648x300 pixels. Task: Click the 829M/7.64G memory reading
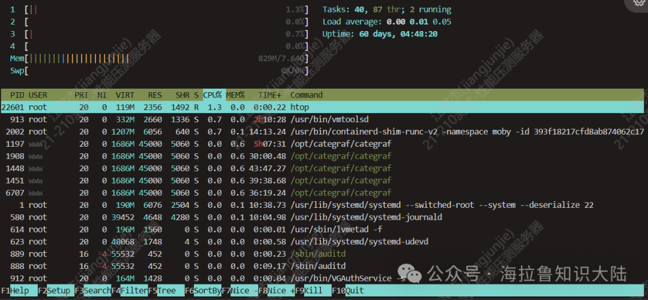(x=281, y=59)
